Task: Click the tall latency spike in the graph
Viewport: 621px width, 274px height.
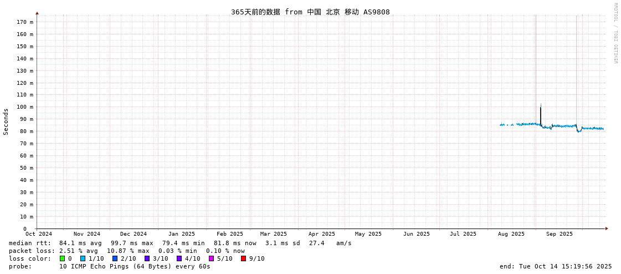Action: click(541, 111)
